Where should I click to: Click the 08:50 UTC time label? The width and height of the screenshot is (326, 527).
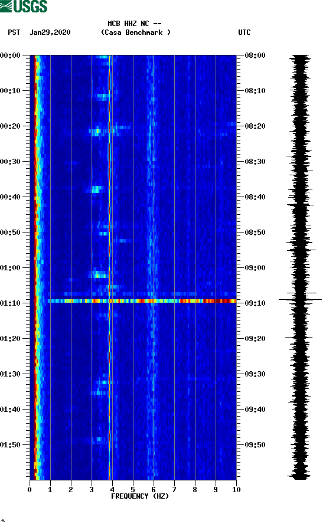tap(255, 233)
